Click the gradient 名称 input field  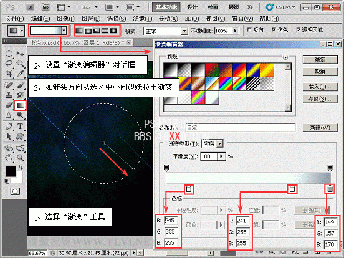pos(241,128)
